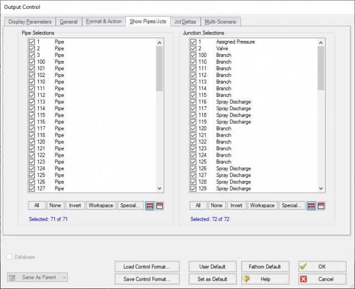The image size is (355, 289).
Task: Click None under Pipe Selections
Action: point(55,205)
